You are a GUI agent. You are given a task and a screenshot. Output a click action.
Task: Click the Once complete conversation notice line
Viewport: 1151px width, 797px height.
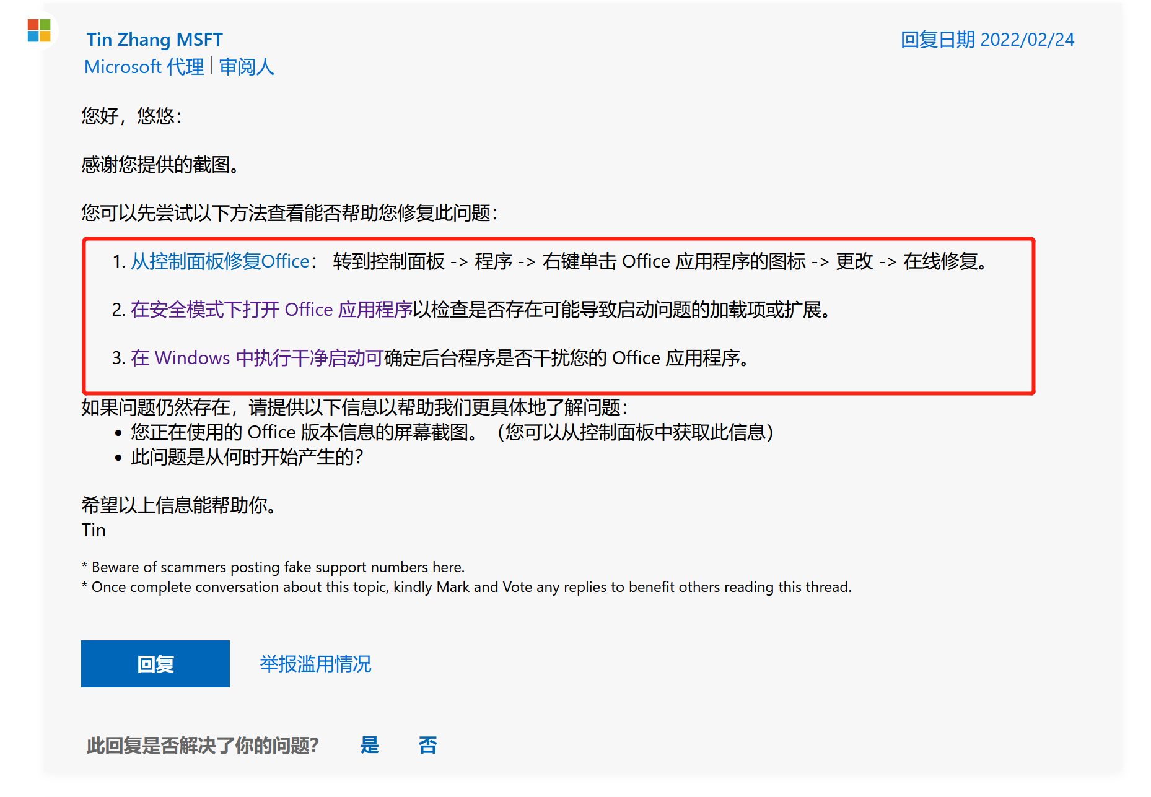pyautogui.click(x=466, y=587)
